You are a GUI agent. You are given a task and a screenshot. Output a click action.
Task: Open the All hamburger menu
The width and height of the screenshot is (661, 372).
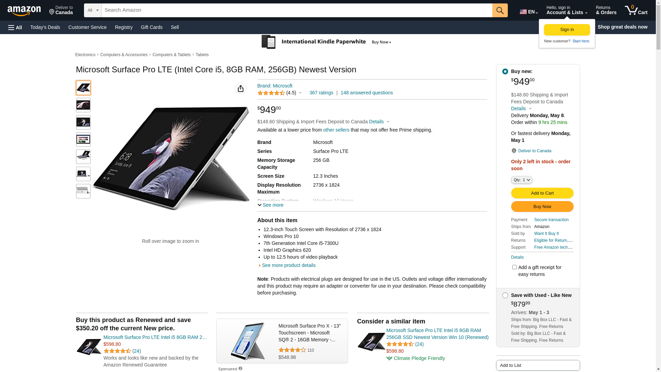pyautogui.click(x=15, y=27)
